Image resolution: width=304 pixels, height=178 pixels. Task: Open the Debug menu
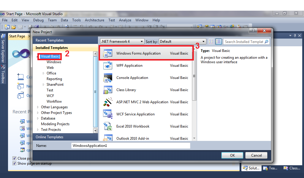pyautogui.click(x=38, y=20)
